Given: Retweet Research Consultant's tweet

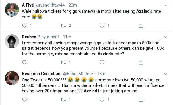Looking at the screenshot, I should 63,100.
